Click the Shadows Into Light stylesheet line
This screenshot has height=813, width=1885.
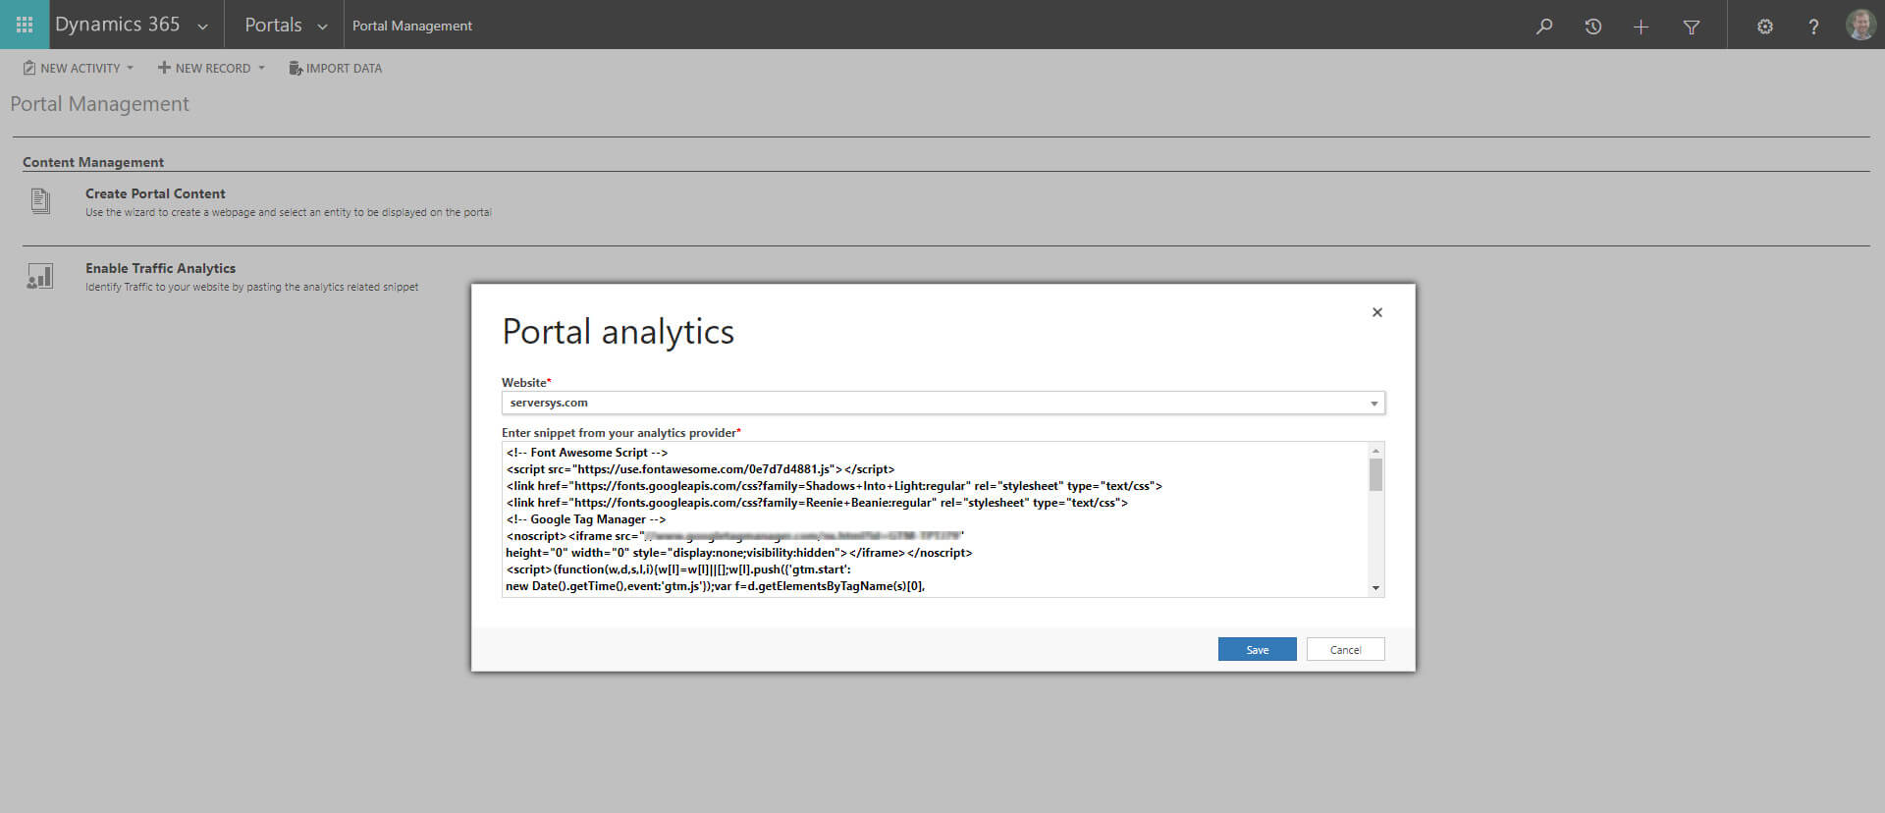pos(835,486)
